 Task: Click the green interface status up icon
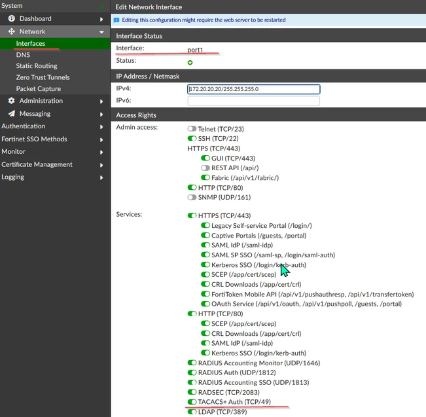tap(190, 63)
